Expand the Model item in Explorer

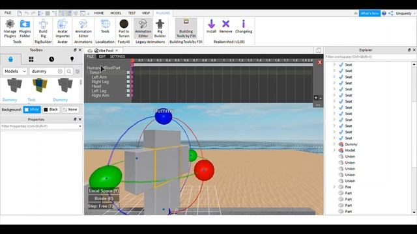(x=334, y=150)
